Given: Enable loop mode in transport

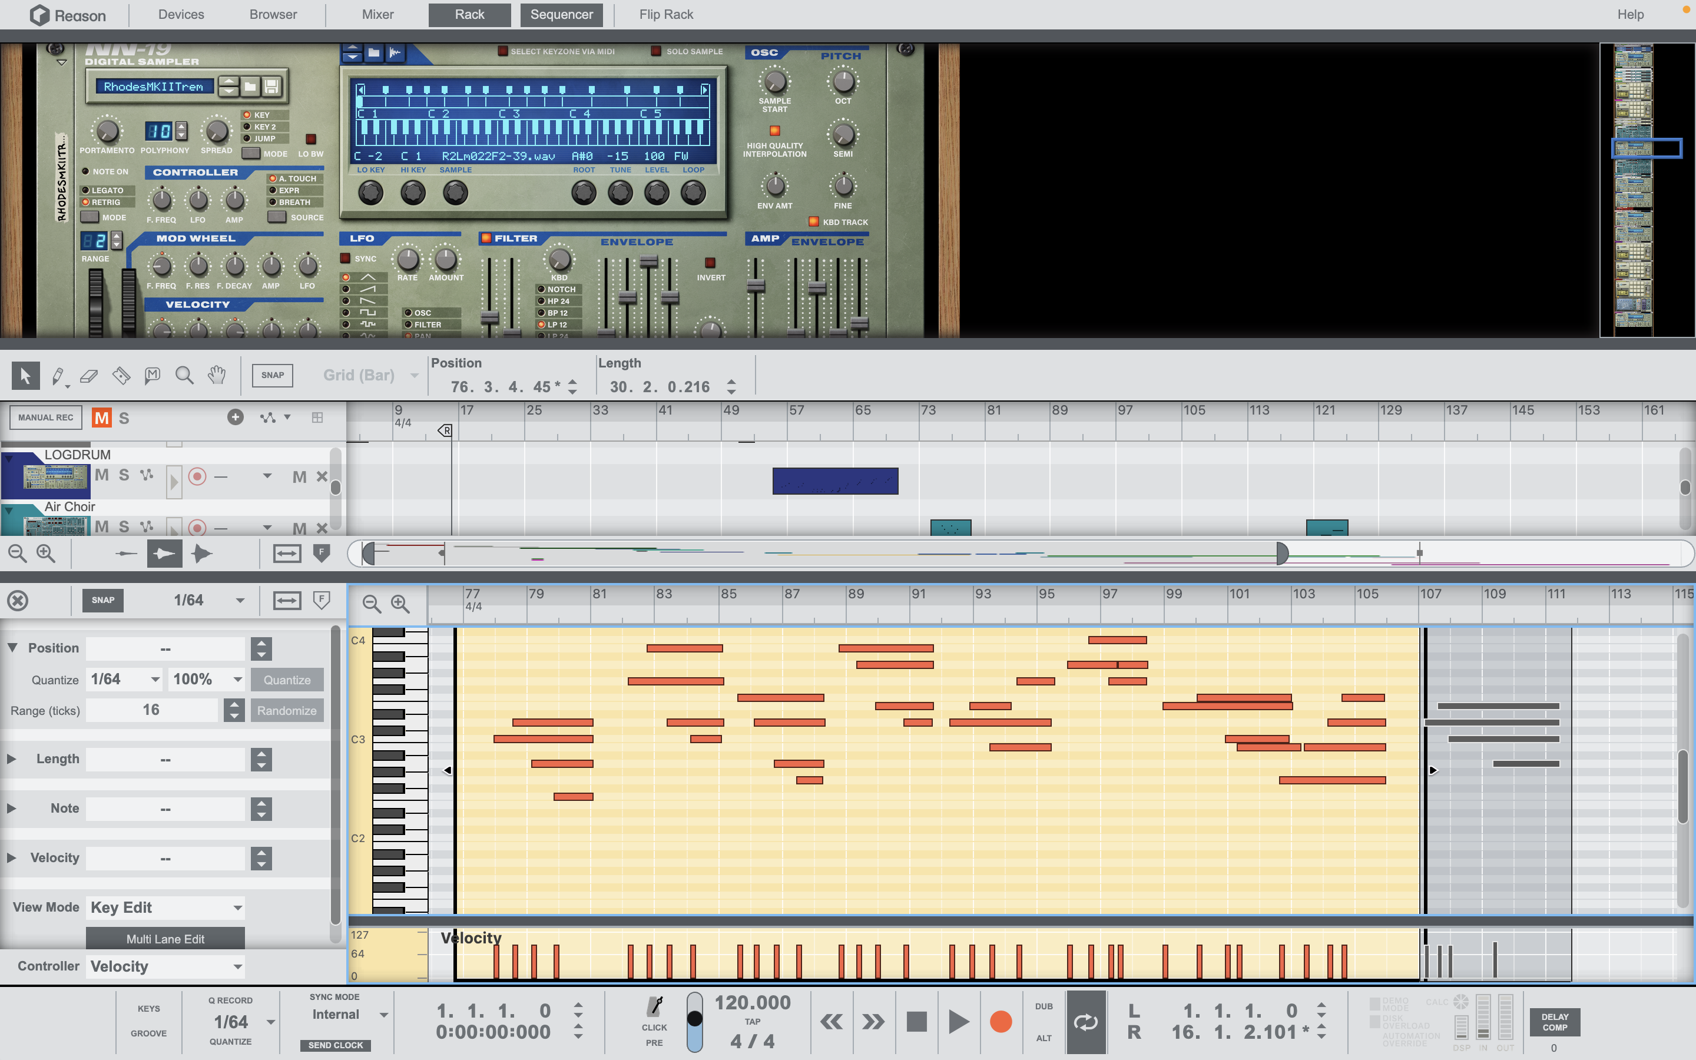Looking at the screenshot, I should point(1085,1022).
